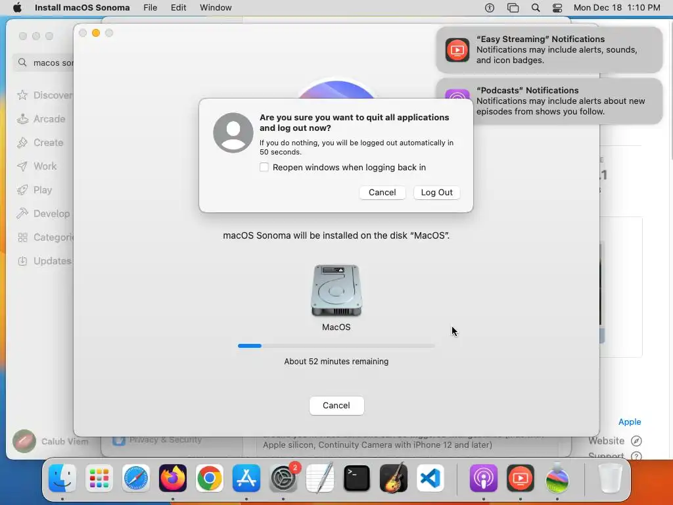Open the Easy Streaming notification
The width and height of the screenshot is (673, 505).
[549, 50]
